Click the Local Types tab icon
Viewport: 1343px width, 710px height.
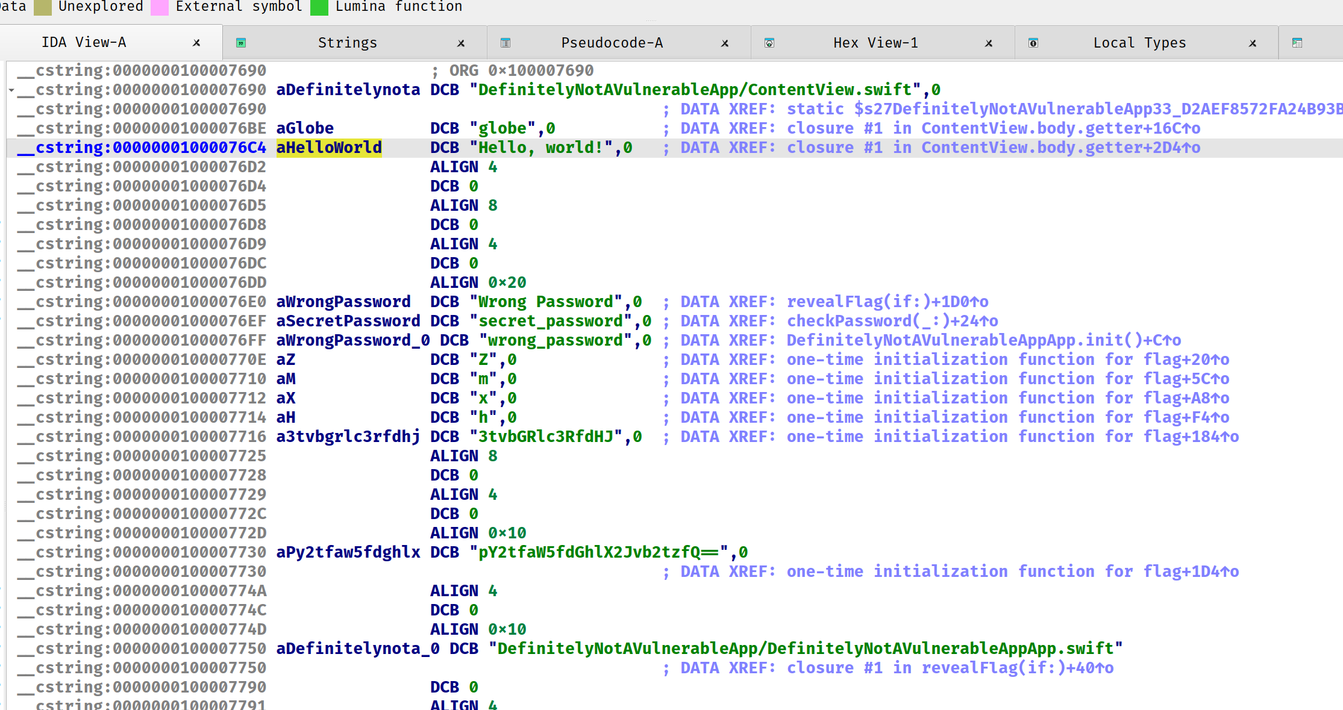pos(1033,43)
